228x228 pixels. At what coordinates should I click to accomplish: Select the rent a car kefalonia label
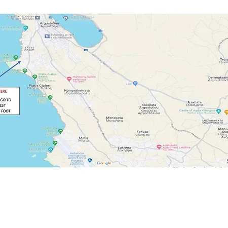[62, 36]
